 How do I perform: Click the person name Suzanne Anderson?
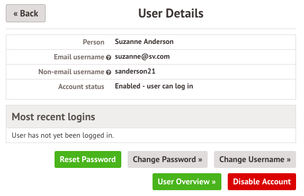coord(144,42)
